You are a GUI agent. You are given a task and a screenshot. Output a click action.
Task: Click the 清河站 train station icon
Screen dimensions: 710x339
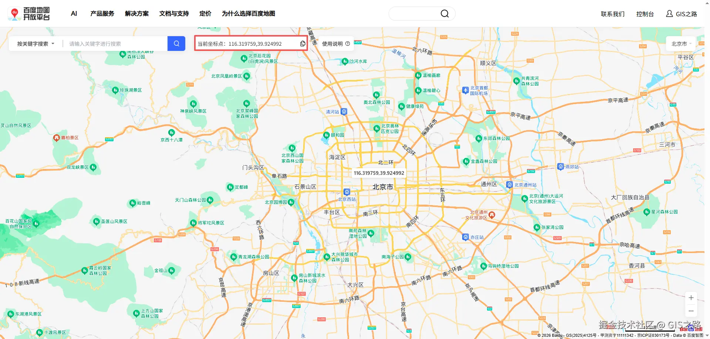tap(344, 111)
